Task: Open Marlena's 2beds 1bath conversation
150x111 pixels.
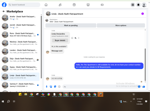Action: click(20, 43)
